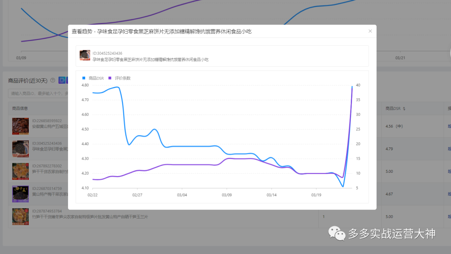Focus the 请输入商品ID search field

tap(38, 93)
